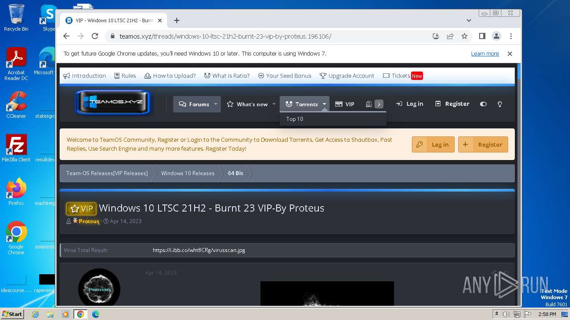Open the Windows Start menu
This screenshot has height=320, width=570.
tap(12, 314)
